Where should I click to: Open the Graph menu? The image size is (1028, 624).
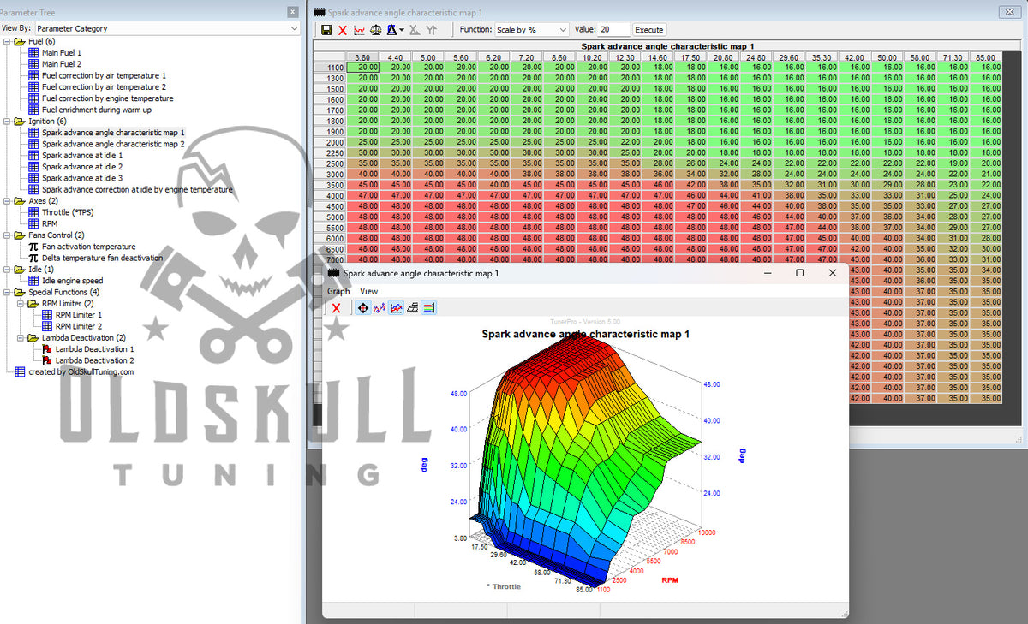click(x=338, y=291)
